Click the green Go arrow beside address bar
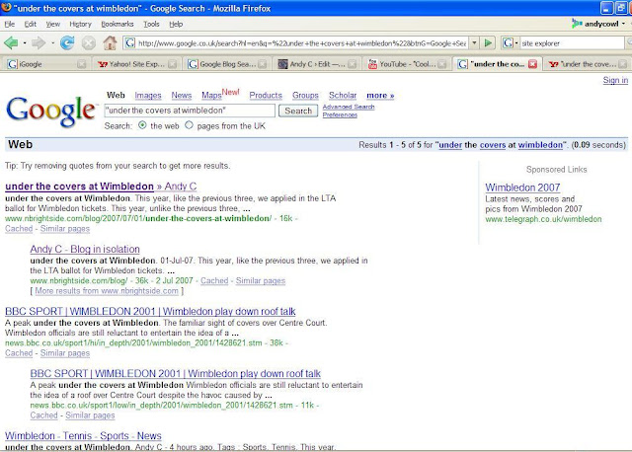Viewport: 632px width, 452px height. (x=488, y=42)
